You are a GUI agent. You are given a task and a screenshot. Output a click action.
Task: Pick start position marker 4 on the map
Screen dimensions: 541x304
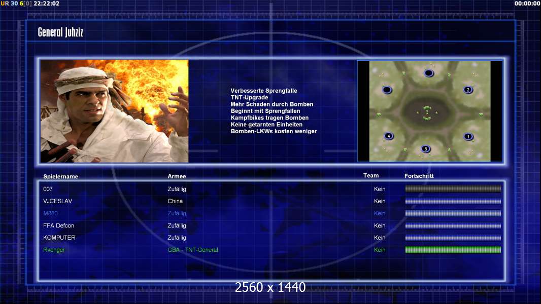pyautogui.click(x=389, y=136)
